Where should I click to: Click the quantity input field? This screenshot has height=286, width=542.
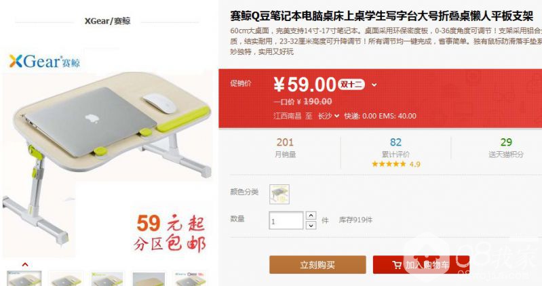click(x=286, y=221)
